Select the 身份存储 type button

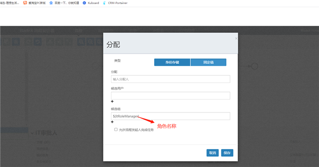tap(172, 62)
